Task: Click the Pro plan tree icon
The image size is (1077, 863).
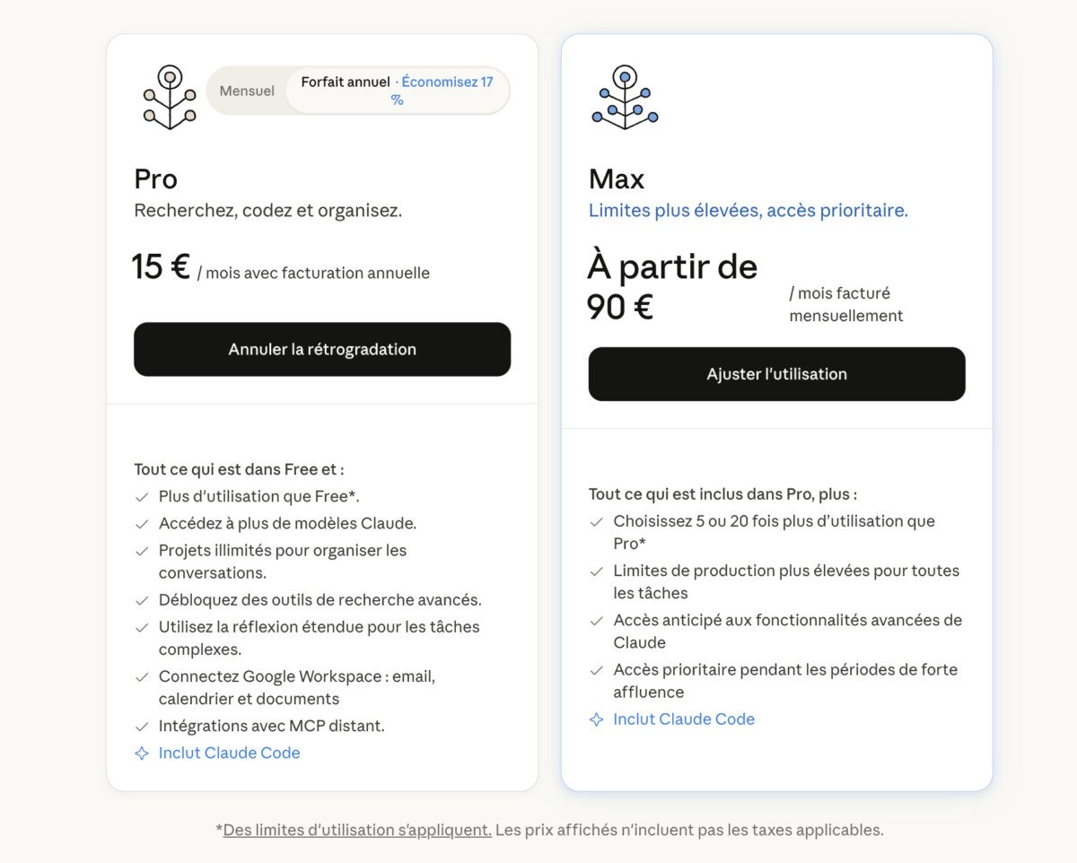Action: pyautogui.click(x=170, y=97)
